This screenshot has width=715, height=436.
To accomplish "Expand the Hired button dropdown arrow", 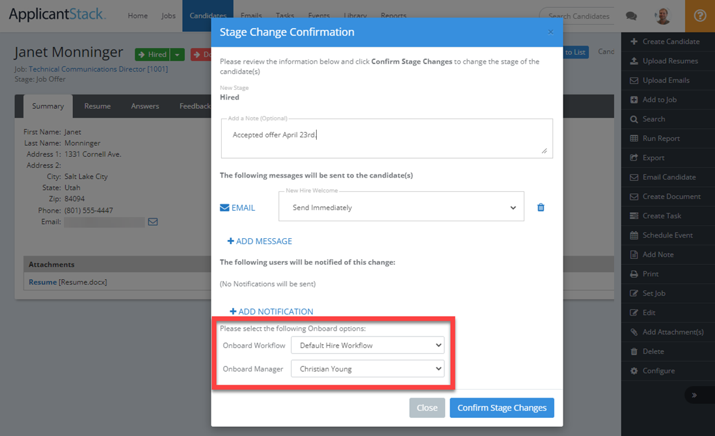I will coord(178,55).
